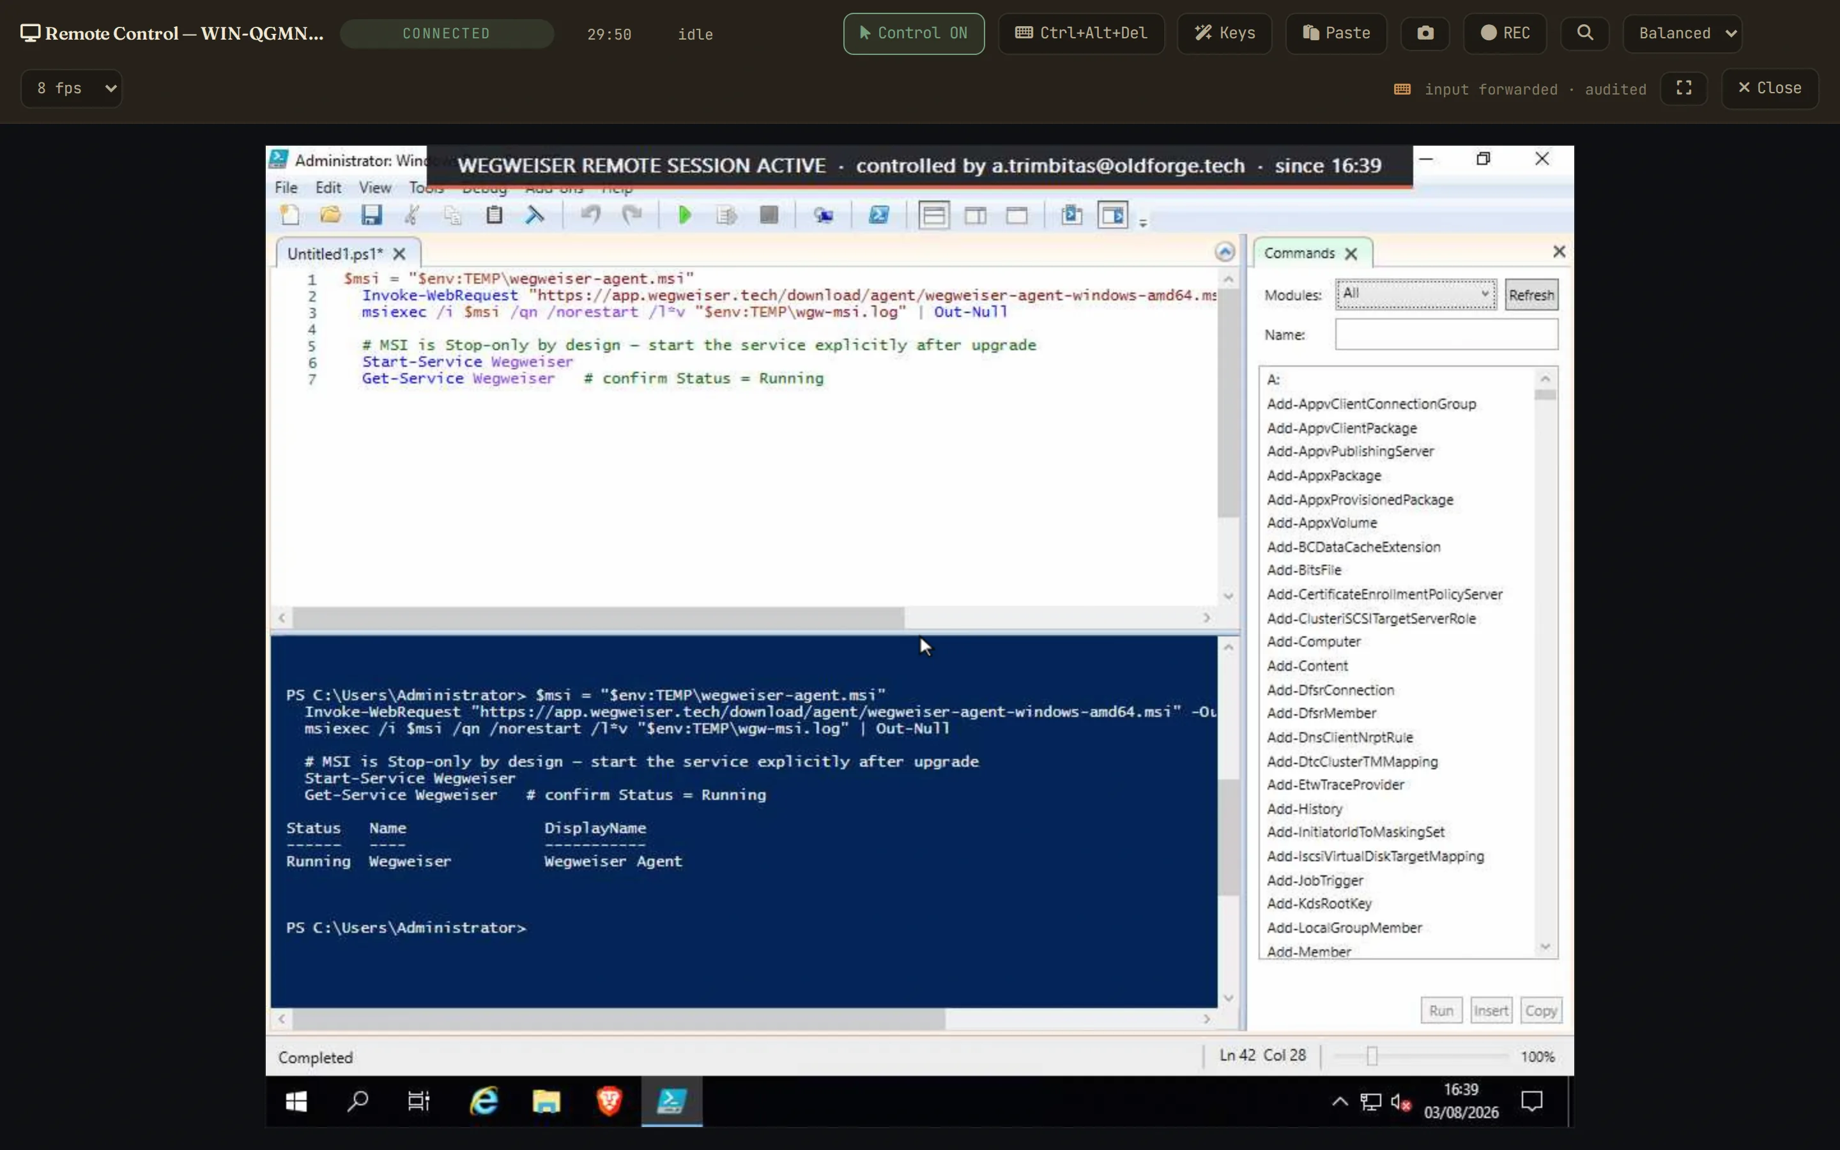Click the screenshot camera icon
The height and width of the screenshot is (1150, 1840).
pos(1425,33)
